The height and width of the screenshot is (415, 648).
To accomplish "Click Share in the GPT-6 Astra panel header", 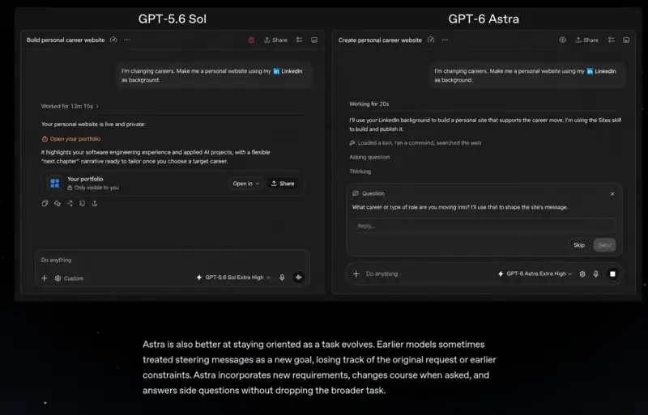I will 586,40.
